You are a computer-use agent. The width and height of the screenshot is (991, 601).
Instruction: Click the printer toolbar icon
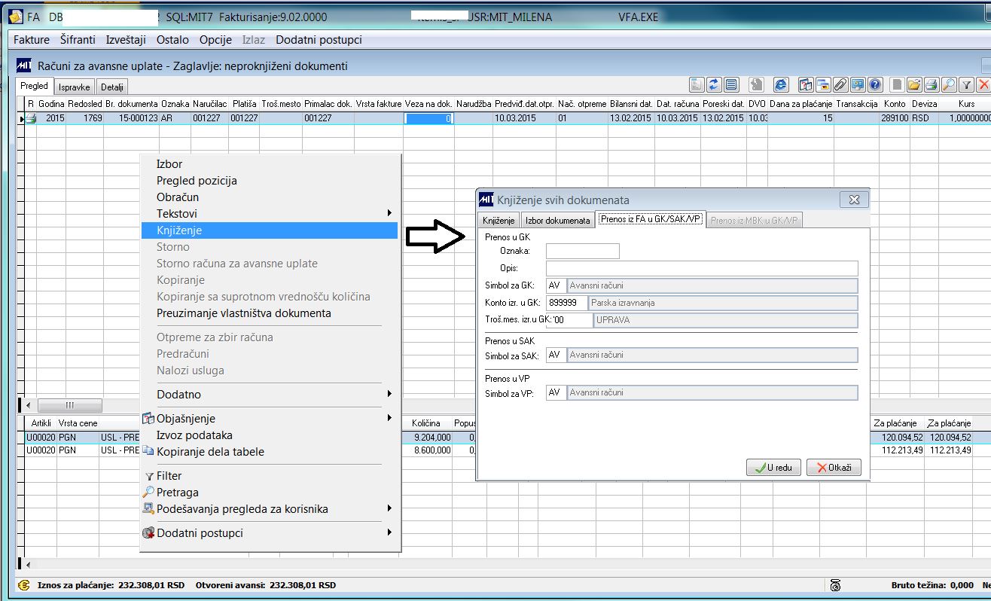932,84
